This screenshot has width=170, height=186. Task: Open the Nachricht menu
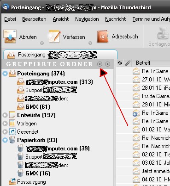click(x=116, y=19)
